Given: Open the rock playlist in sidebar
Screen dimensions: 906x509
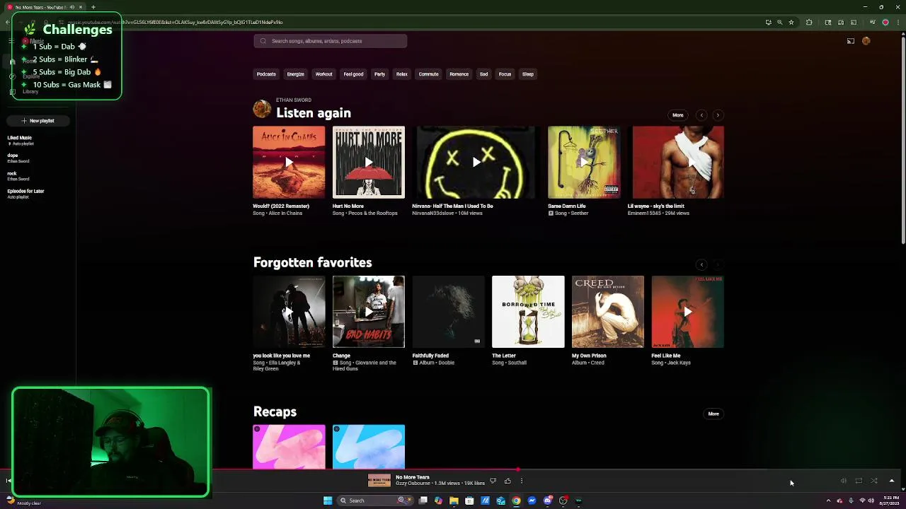Looking at the screenshot, I should (x=18, y=176).
